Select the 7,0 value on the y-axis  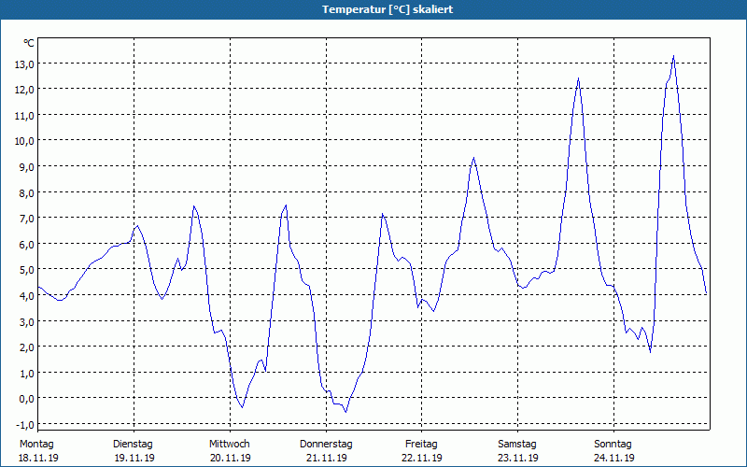(x=25, y=218)
